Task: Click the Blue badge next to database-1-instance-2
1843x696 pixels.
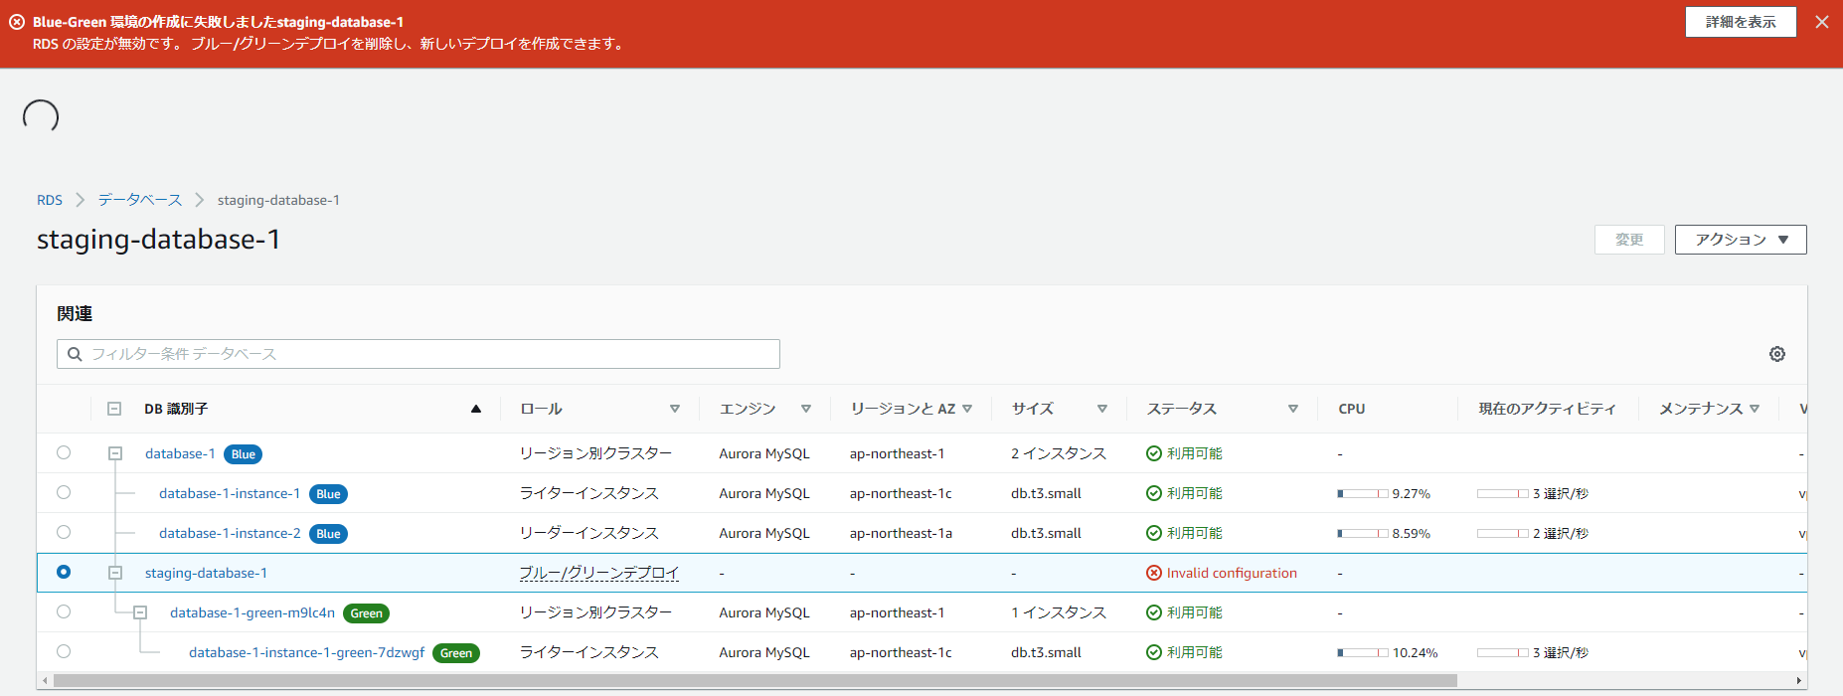Action: coord(328,534)
